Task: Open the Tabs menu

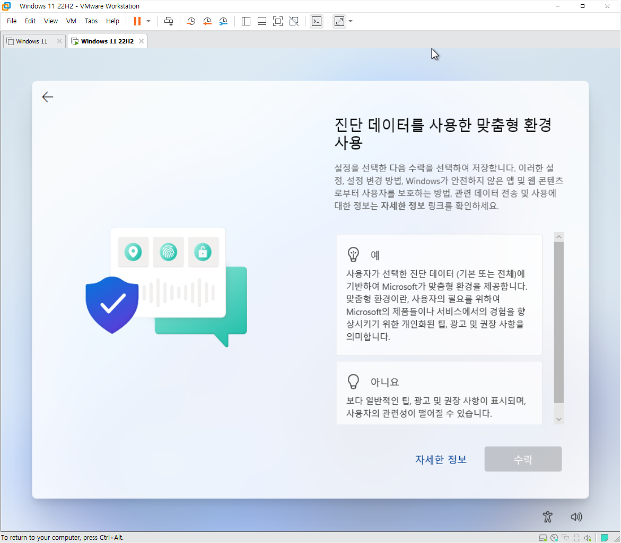Action: tap(91, 21)
